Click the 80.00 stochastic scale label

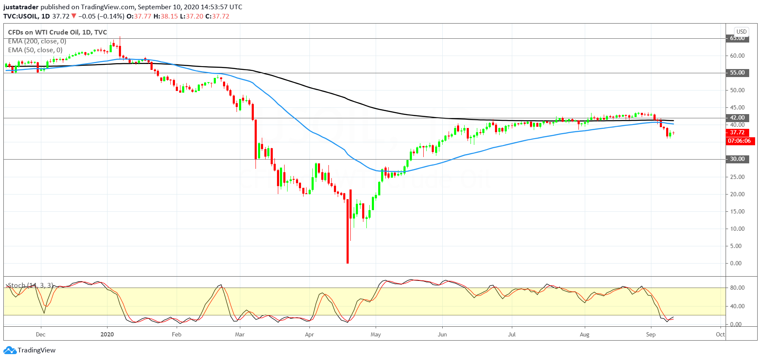pos(737,288)
